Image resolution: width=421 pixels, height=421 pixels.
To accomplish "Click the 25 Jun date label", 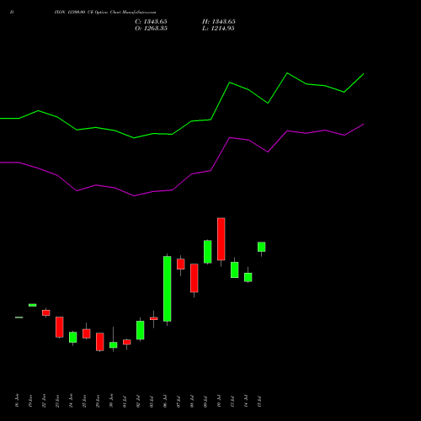I will click(84, 401).
